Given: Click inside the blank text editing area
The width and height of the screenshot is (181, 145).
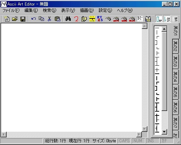Looking at the screenshot, I should (x=71, y=77).
